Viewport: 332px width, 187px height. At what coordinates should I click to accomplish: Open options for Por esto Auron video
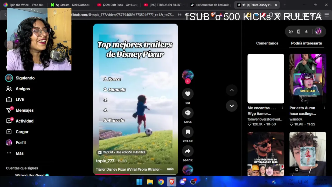(x=324, y=108)
